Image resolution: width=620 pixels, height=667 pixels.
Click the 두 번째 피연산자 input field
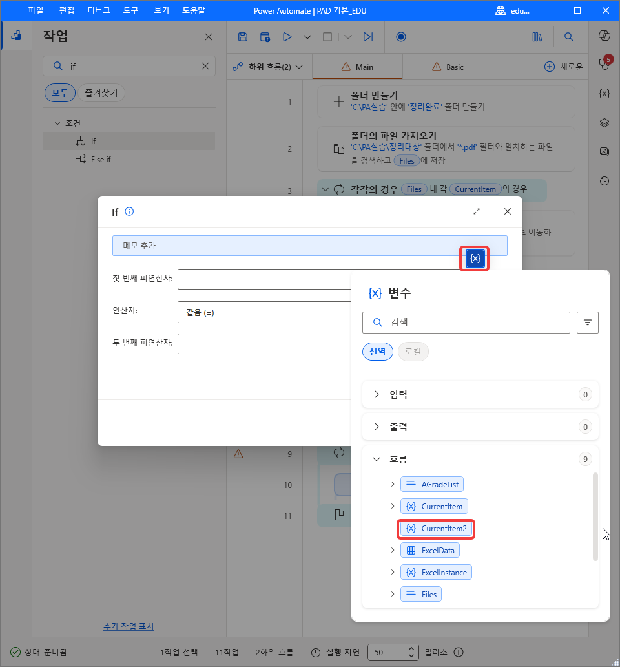pyautogui.click(x=264, y=344)
